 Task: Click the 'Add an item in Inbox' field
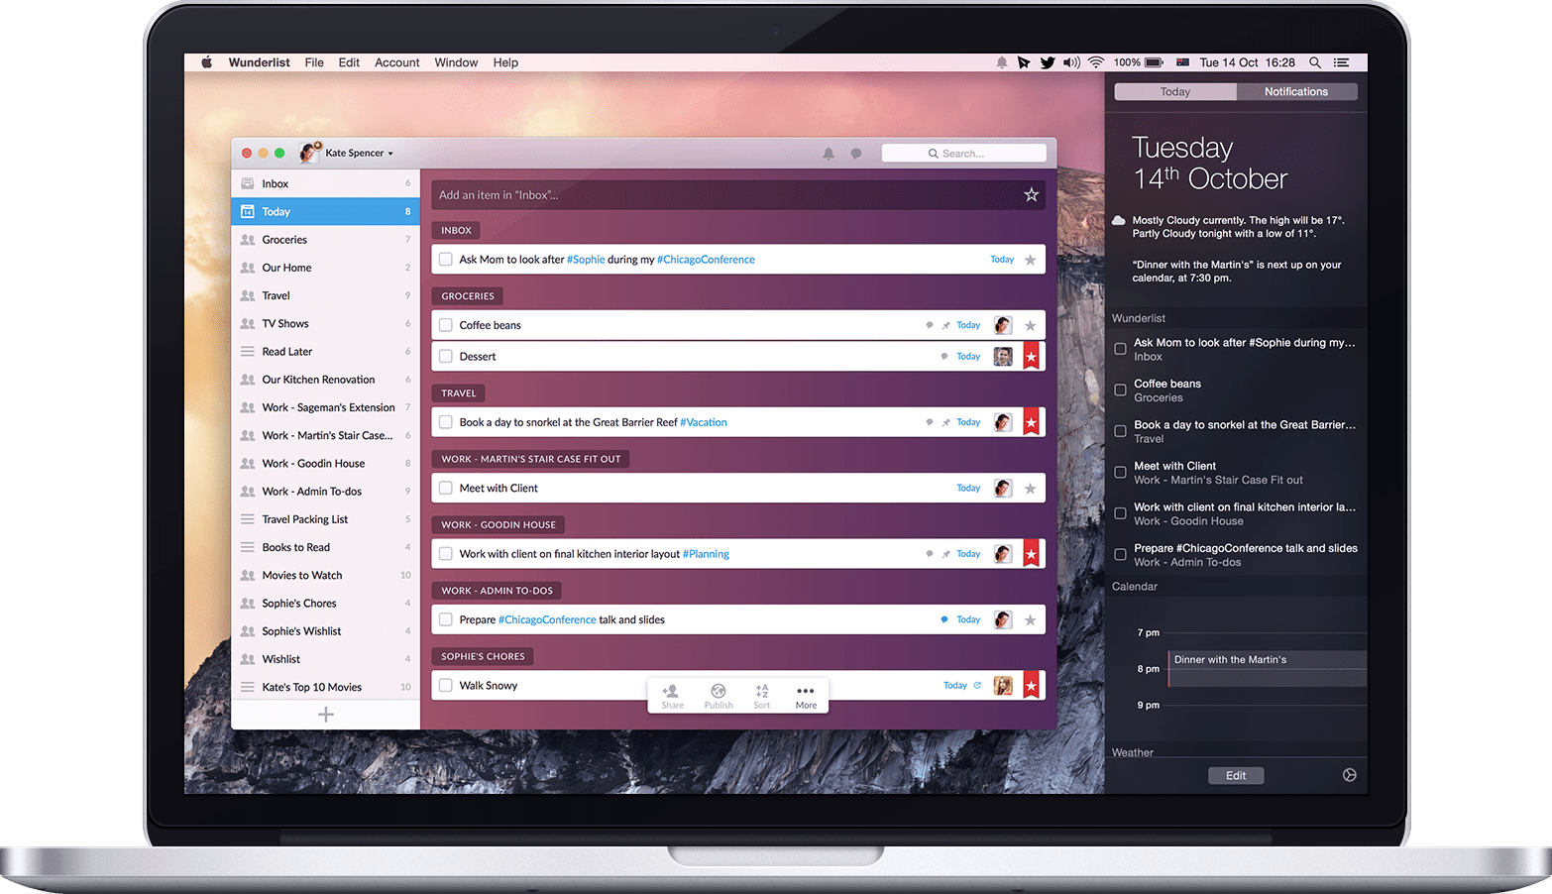coord(738,195)
